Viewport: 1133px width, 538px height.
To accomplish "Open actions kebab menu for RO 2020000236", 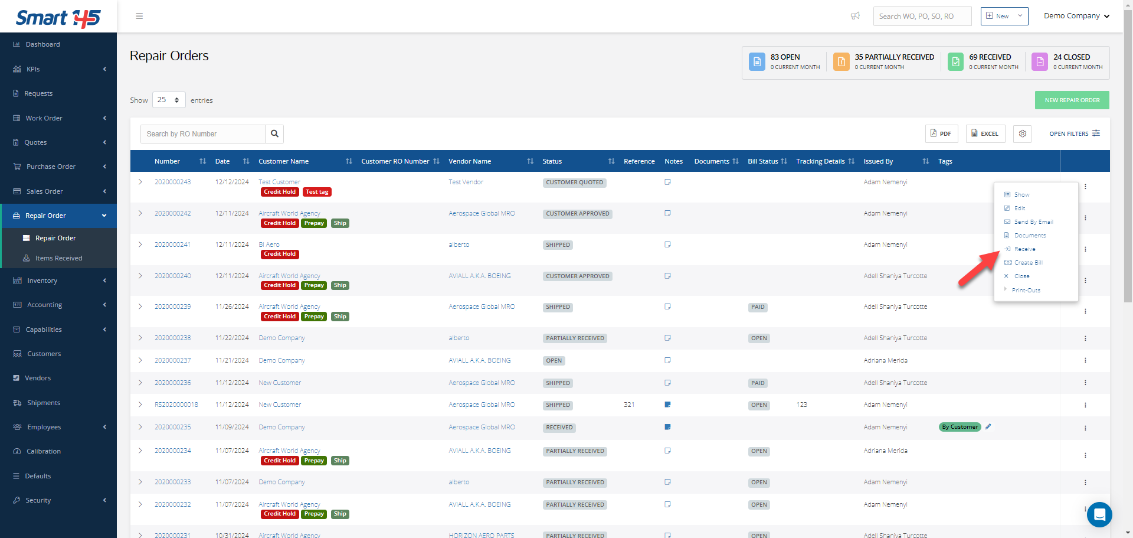I will (x=1085, y=383).
